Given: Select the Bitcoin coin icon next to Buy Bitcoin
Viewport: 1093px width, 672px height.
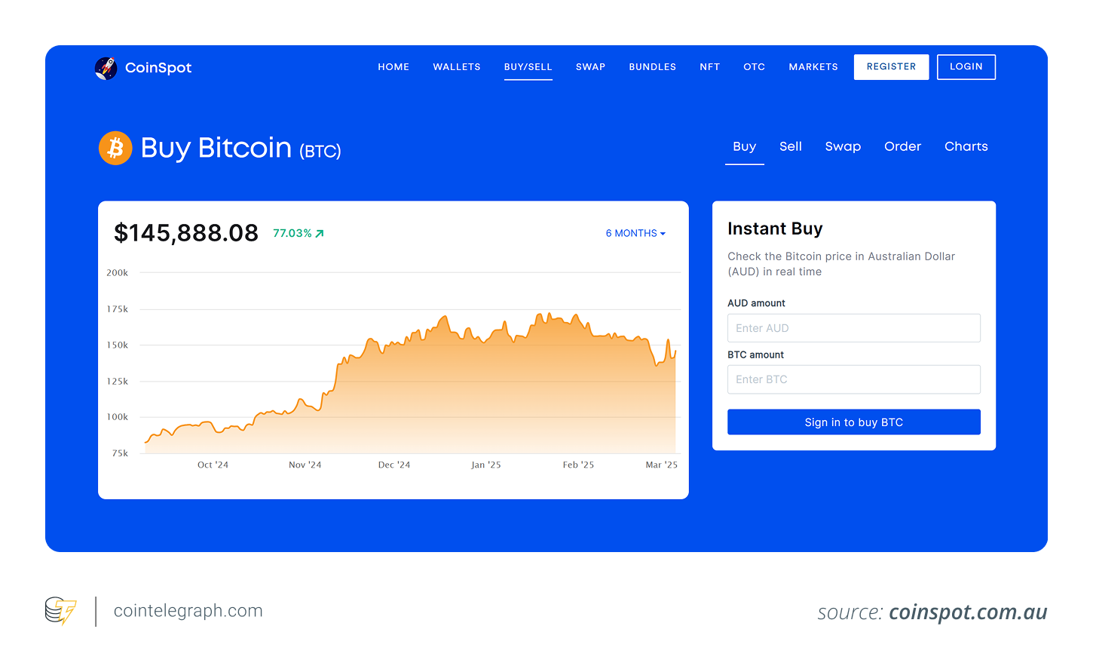Looking at the screenshot, I should (115, 148).
